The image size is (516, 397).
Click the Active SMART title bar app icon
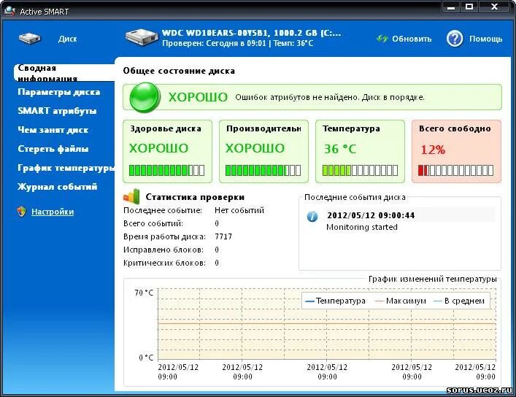10,11
